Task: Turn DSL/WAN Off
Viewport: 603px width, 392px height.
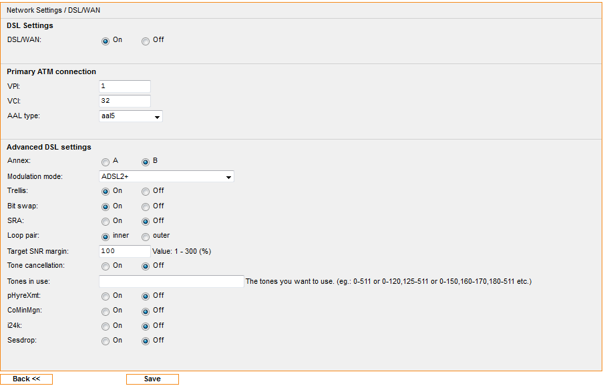Action: (146, 41)
